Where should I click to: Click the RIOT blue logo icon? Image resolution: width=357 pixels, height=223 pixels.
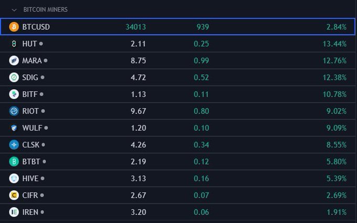pyautogui.click(x=14, y=111)
